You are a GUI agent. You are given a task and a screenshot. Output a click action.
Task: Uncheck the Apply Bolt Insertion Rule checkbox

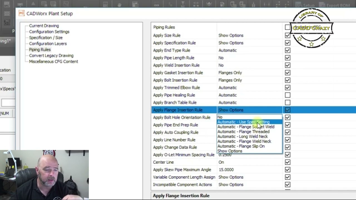coord(288,80)
